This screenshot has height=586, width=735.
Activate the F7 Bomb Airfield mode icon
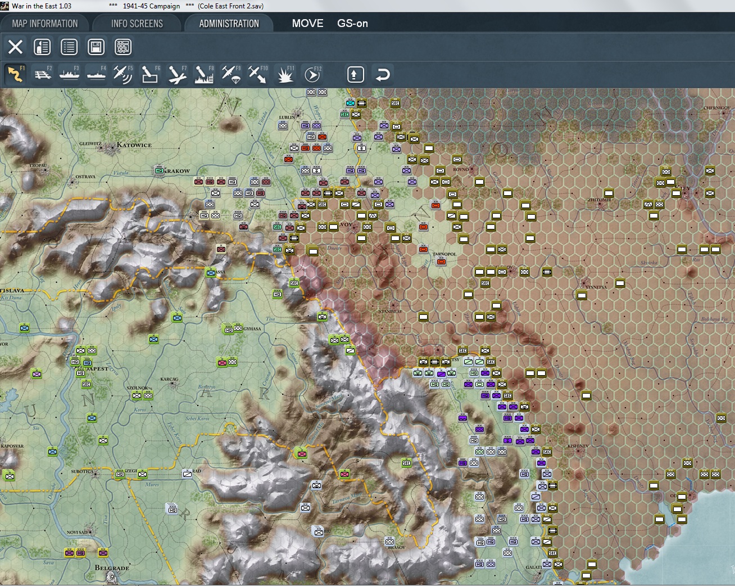point(177,74)
